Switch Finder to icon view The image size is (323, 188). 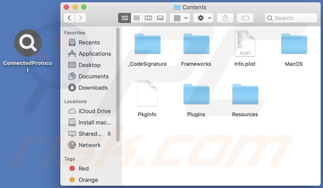(x=125, y=18)
